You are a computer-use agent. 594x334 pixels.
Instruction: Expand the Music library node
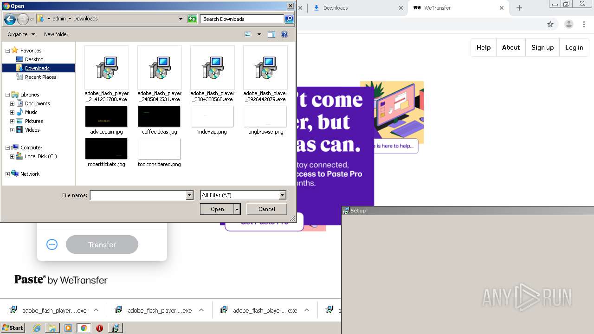tap(12, 112)
